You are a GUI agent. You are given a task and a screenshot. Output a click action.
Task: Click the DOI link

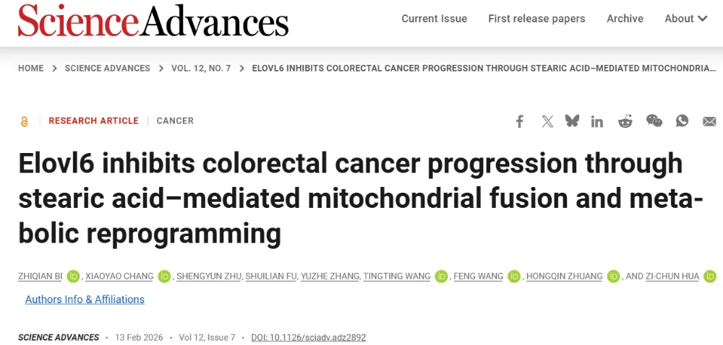click(x=309, y=337)
